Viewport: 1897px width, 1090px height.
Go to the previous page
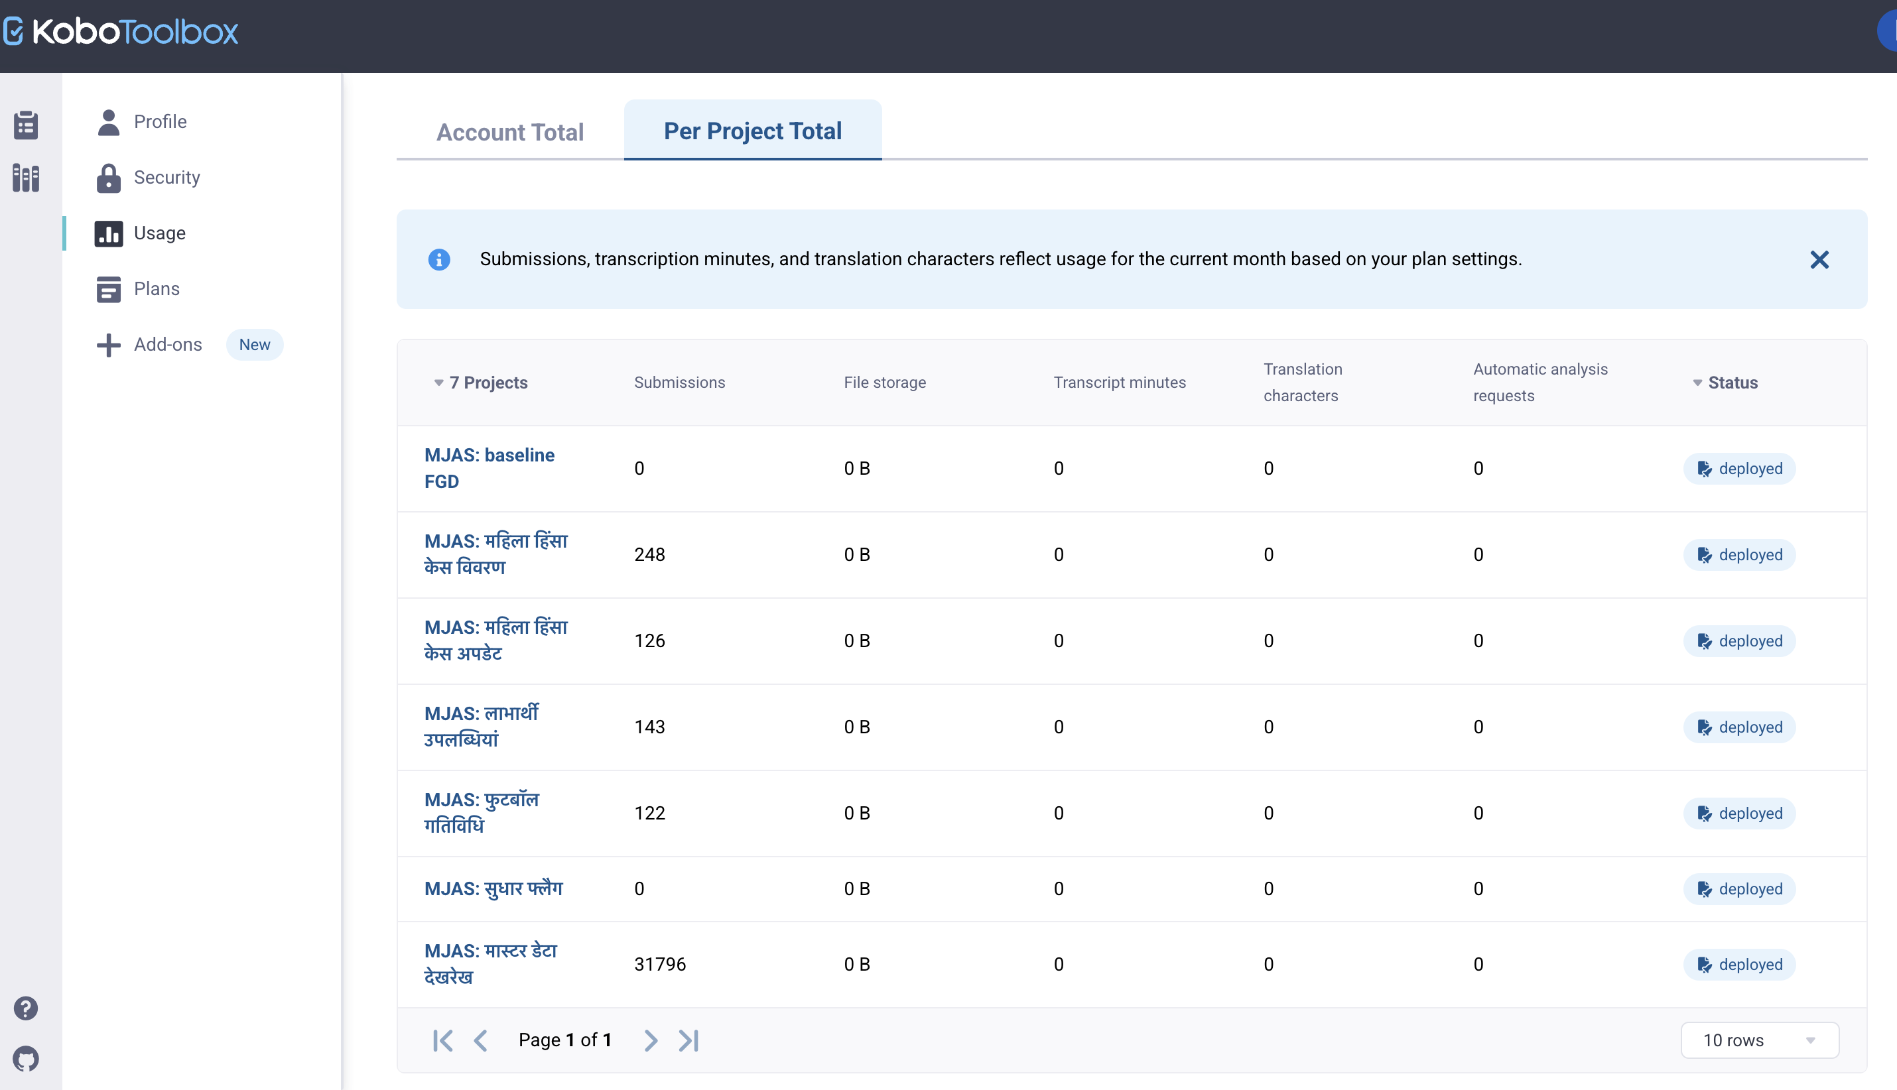[481, 1040]
